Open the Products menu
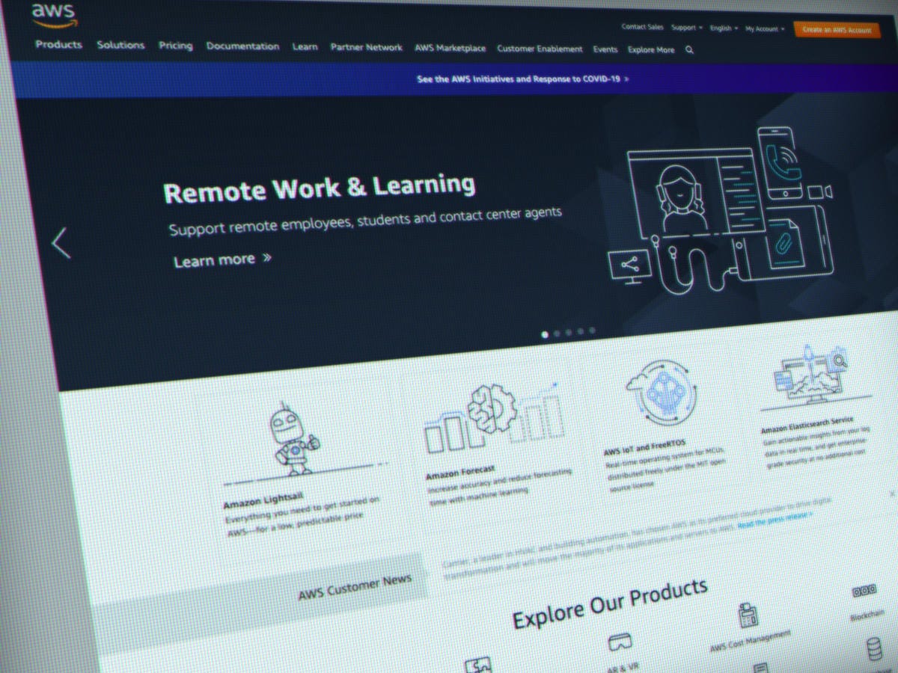This screenshot has height=673, width=898. [x=58, y=44]
